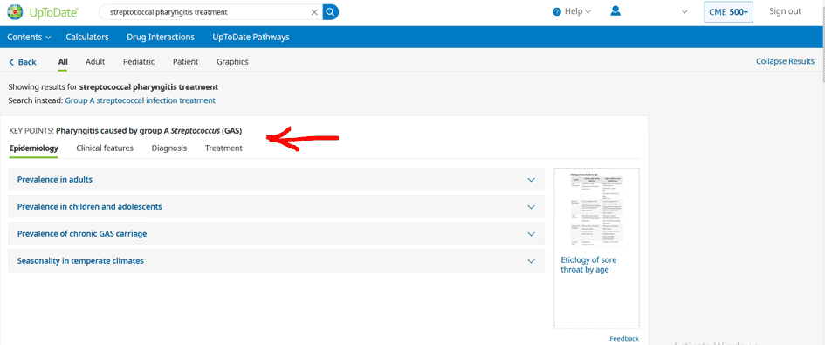Switch to the Diagnosis tab
Image resolution: width=825 pixels, height=345 pixels.
[x=168, y=148]
